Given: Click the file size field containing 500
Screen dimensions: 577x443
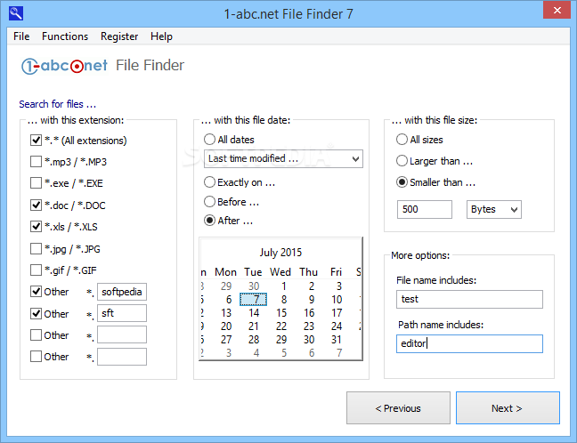Looking at the screenshot, I should (424, 210).
